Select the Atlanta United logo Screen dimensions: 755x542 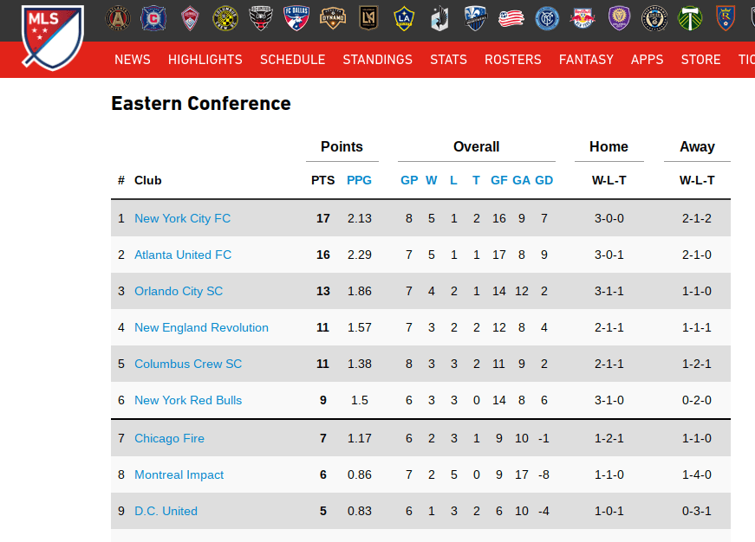pos(116,18)
